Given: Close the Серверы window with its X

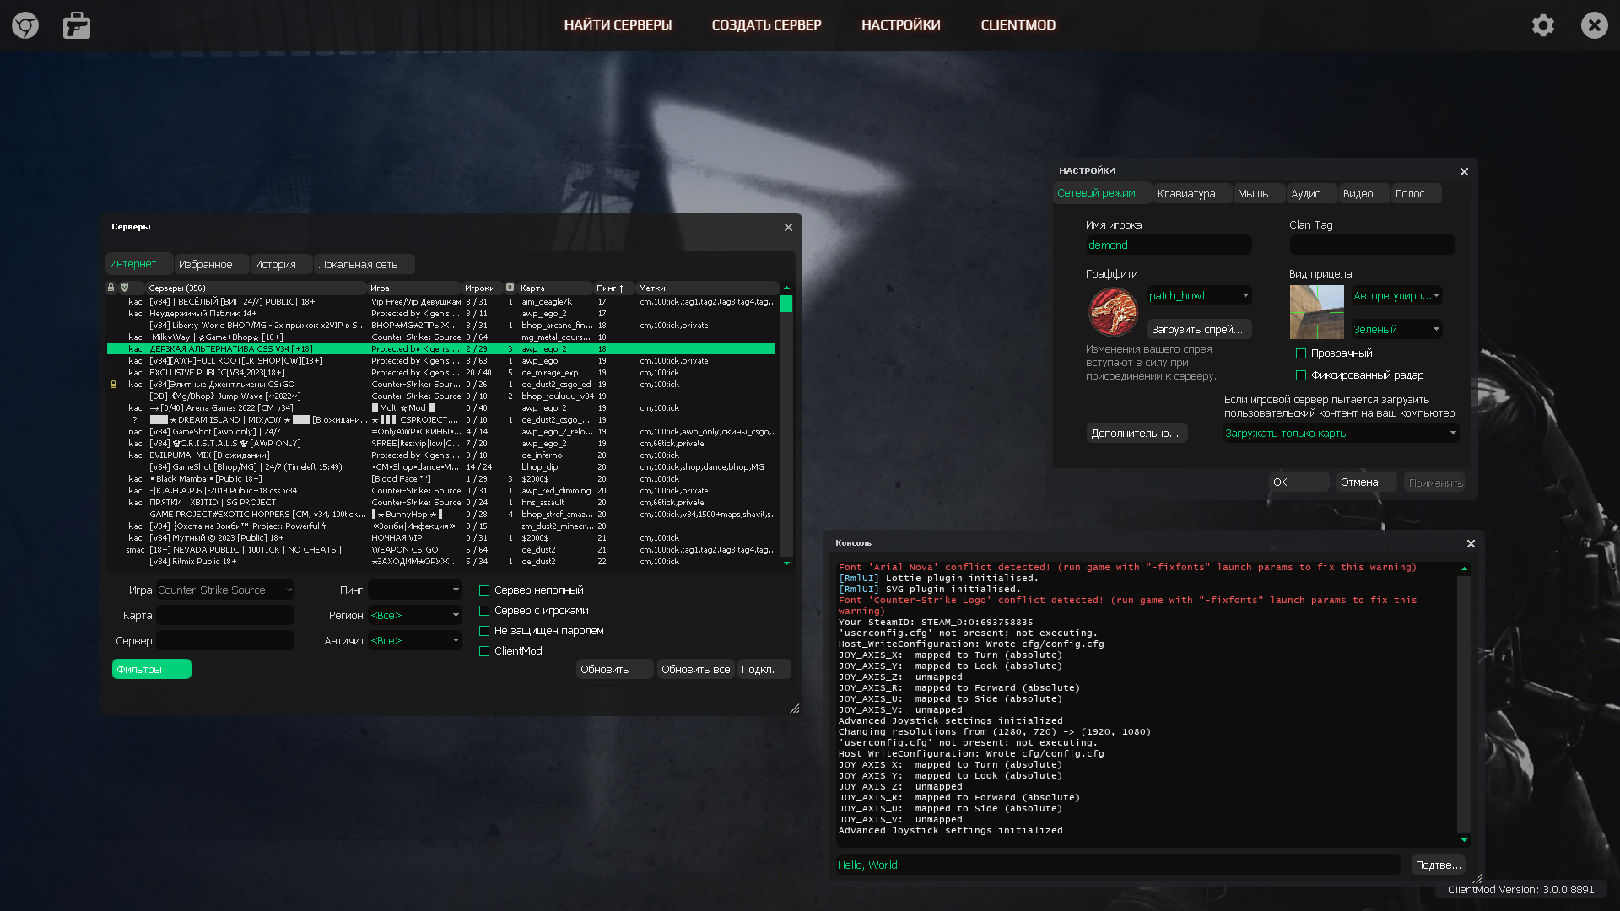Looking at the screenshot, I should pos(788,227).
